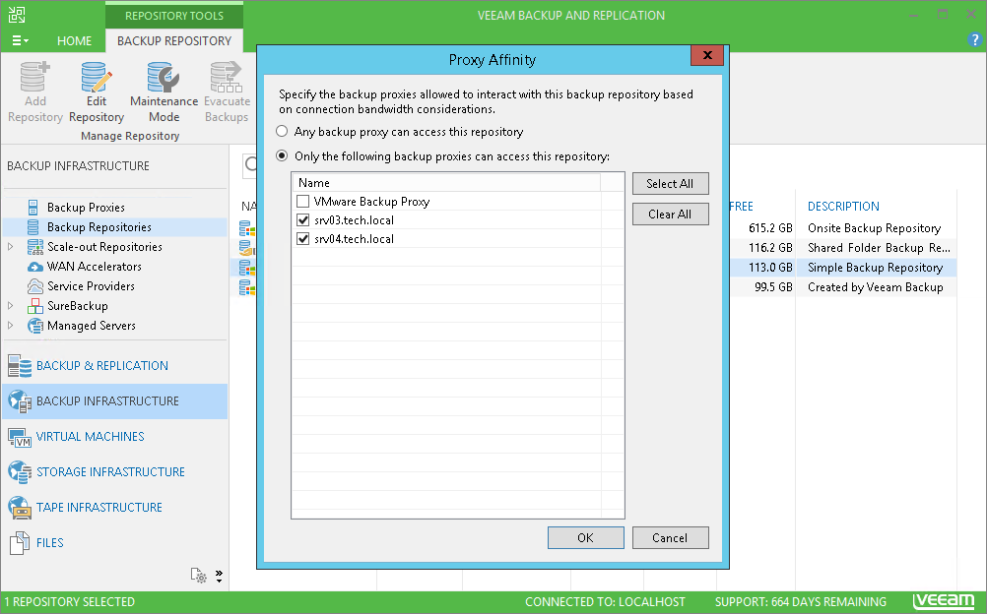Viewport: 987px width, 614px height.
Task: Open the help question mark icon
Action: (974, 40)
